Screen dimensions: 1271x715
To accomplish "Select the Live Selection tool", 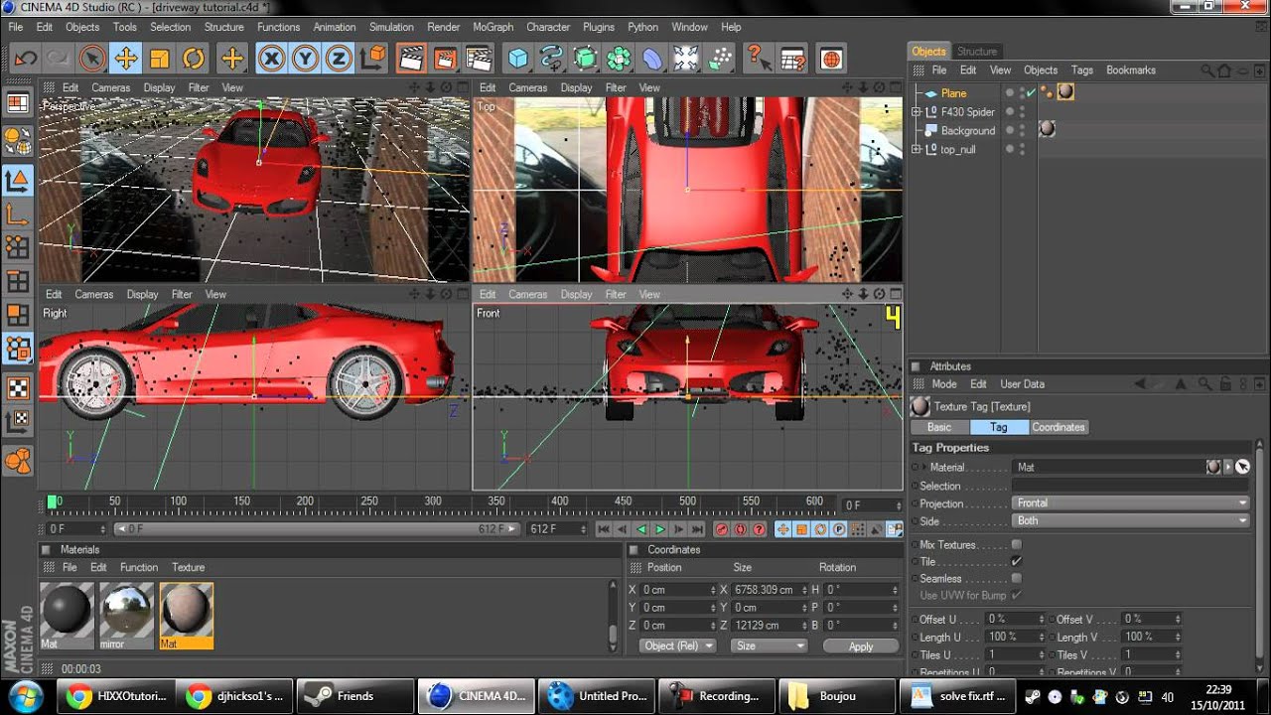I will coord(92,59).
